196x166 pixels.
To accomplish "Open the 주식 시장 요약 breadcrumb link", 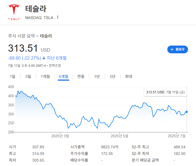I will [21, 36].
